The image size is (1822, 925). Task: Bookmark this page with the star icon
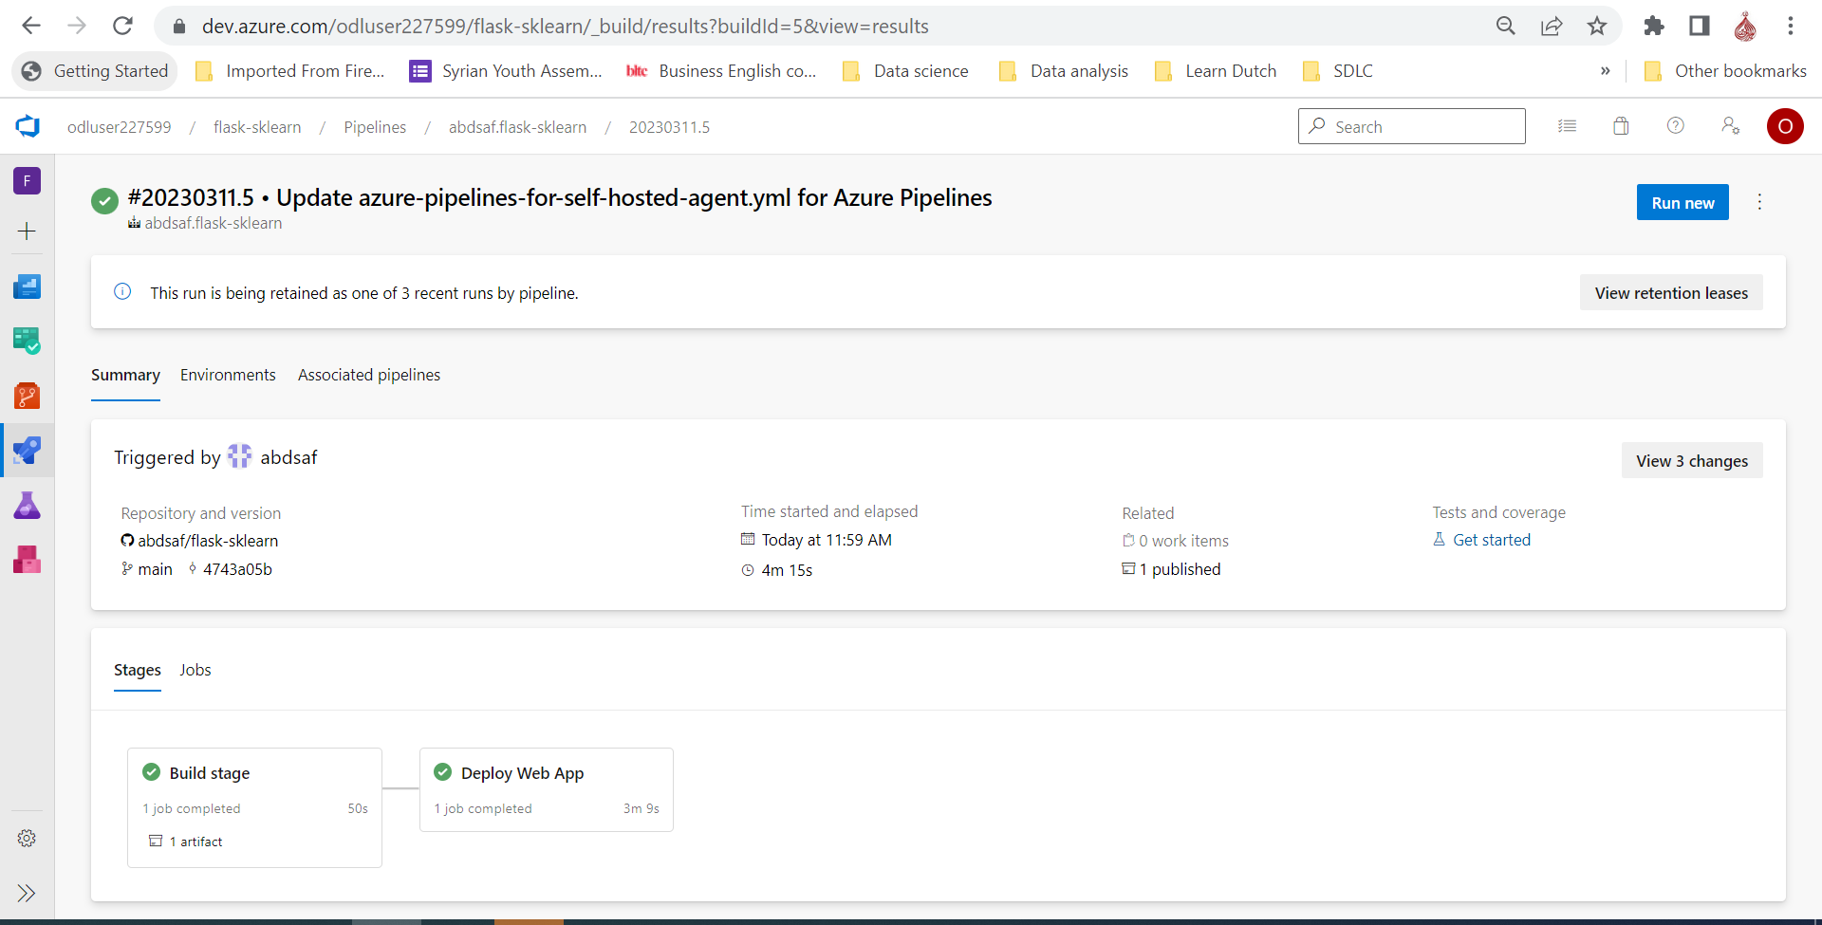(x=1597, y=26)
